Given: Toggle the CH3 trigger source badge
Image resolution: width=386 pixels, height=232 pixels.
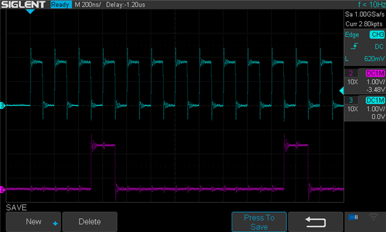Looking at the screenshot, I should 377,34.
